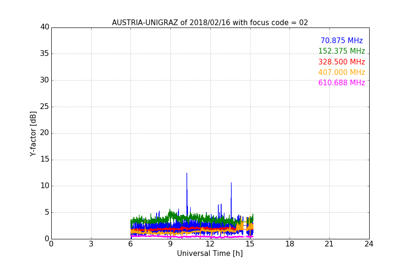The height and width of the screenshot is (273, 410).
Task: Click x-axis tick label 15
Action: [x=250, y=245]
